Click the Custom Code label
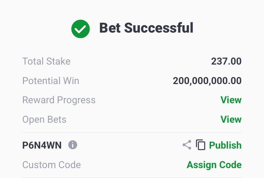The height and width of the screenshot is (178, 264). point(52,165)
